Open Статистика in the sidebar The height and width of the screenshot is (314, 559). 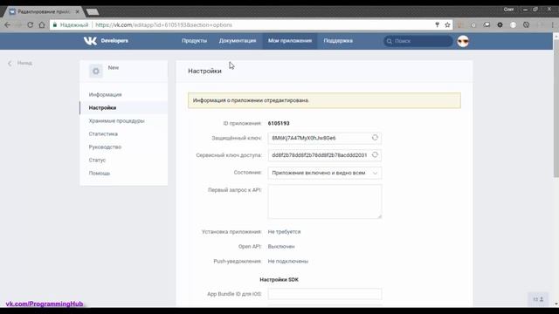tap(124, 134)
